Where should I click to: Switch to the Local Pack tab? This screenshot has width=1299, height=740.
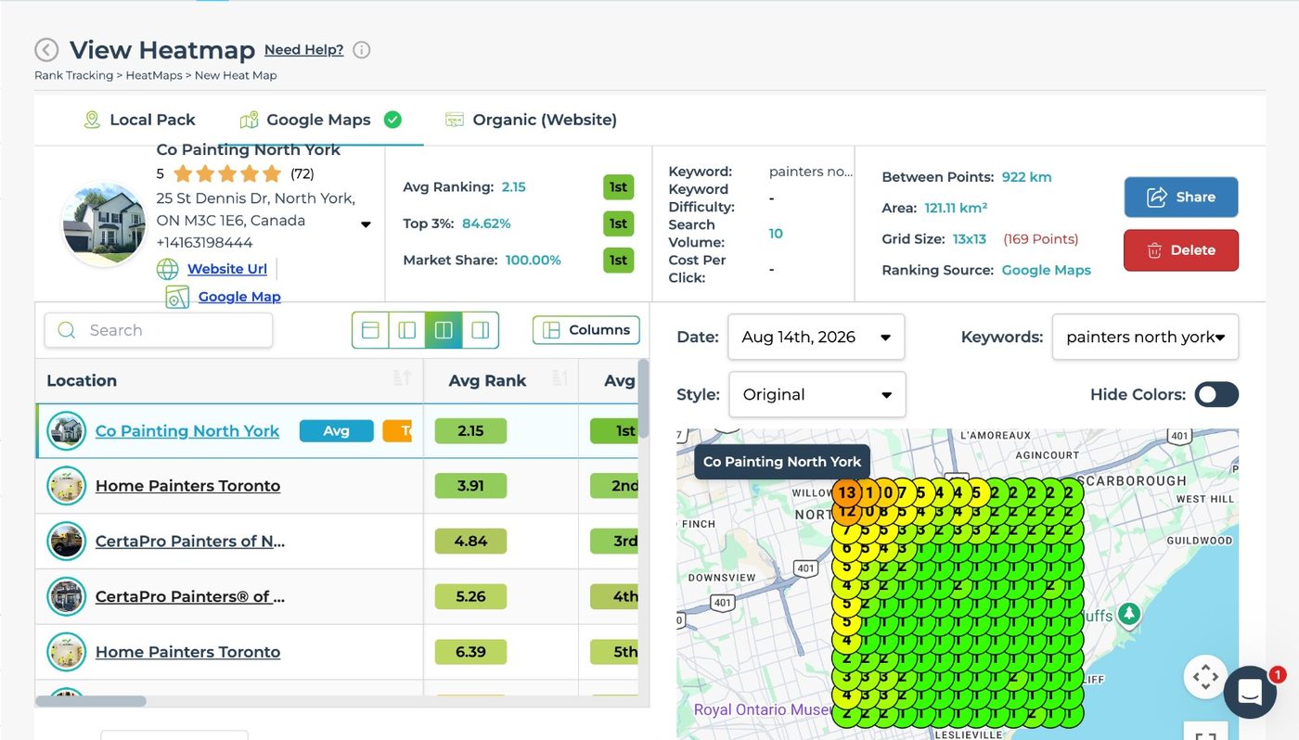[139, 120]
